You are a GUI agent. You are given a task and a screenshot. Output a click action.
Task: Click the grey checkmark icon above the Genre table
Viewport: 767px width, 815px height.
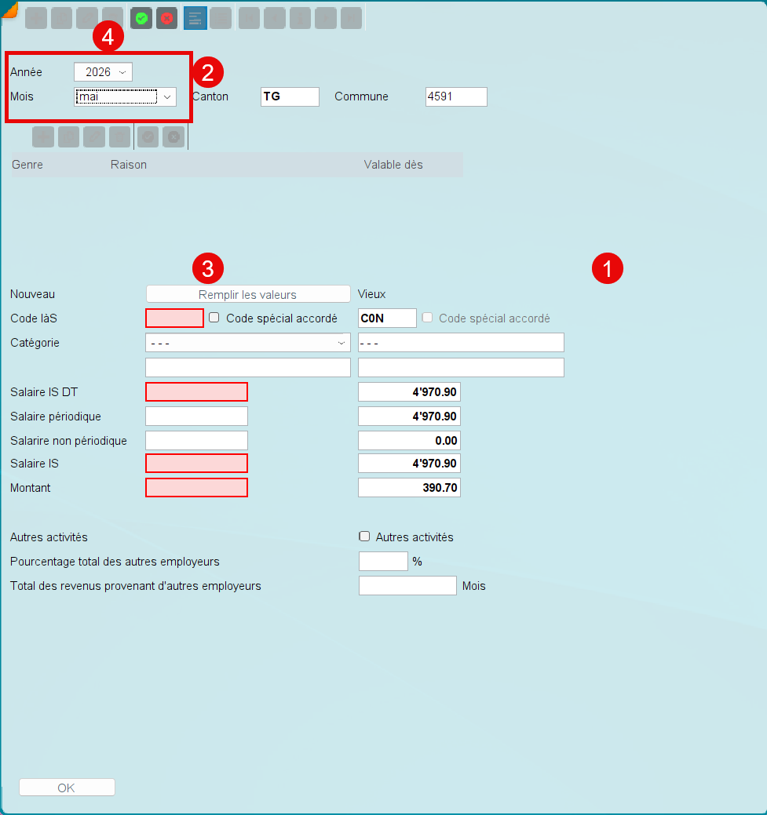[x=148, y=136]
